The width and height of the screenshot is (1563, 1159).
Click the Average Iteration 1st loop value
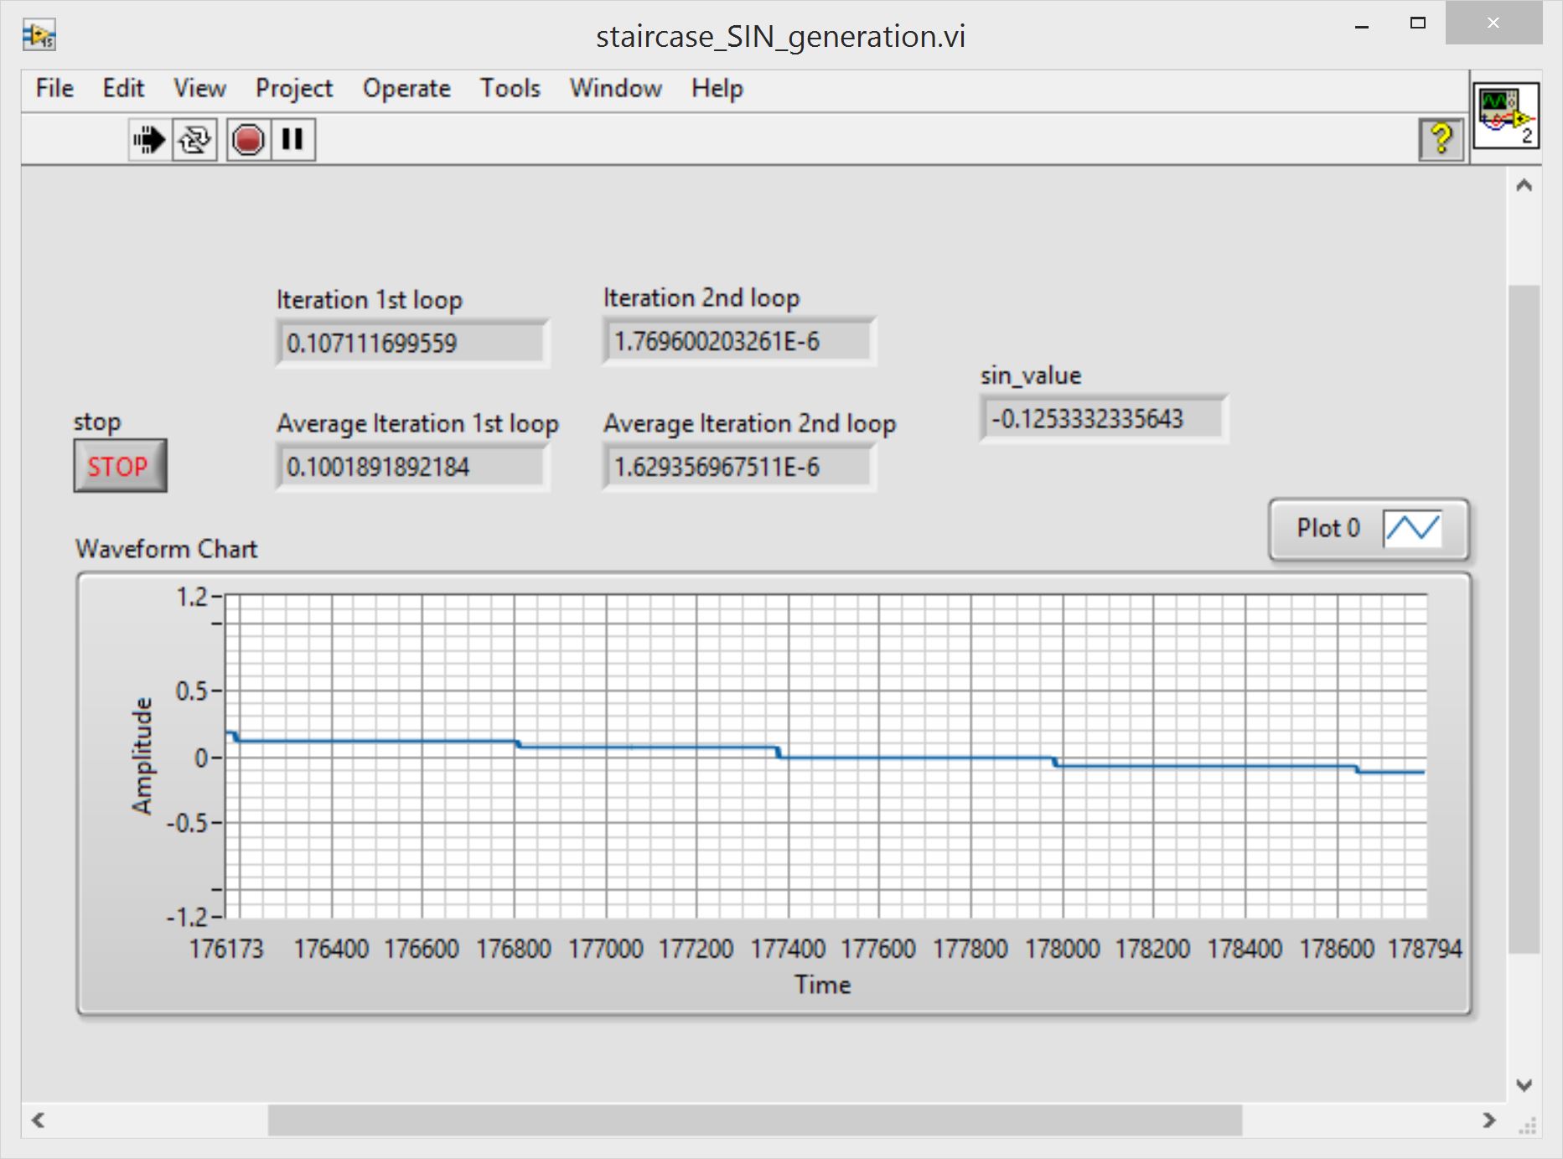411,467
